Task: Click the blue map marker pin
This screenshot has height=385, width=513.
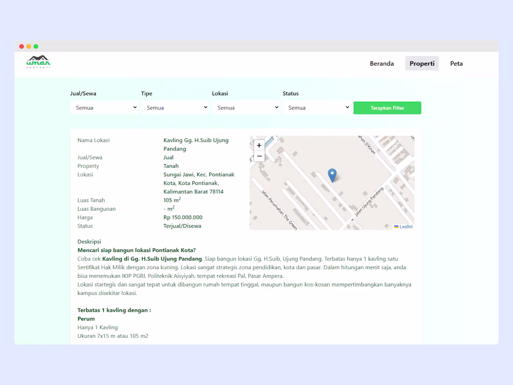Action: pos(332,174)
